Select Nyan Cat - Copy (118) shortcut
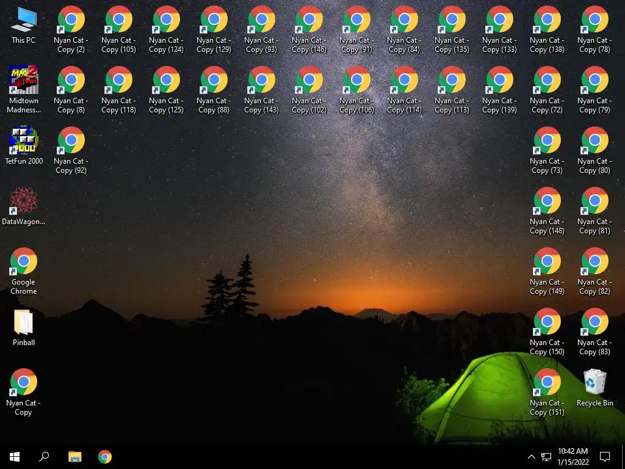 (119, 90)
